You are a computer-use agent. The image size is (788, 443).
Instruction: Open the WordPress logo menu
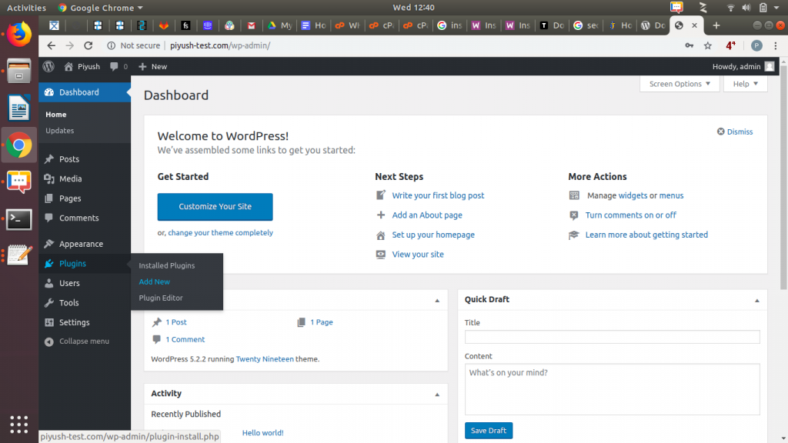(x=48, y=66)
